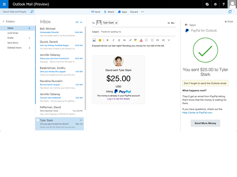Go back to Apps list arrow

click(x=186, y=25)
